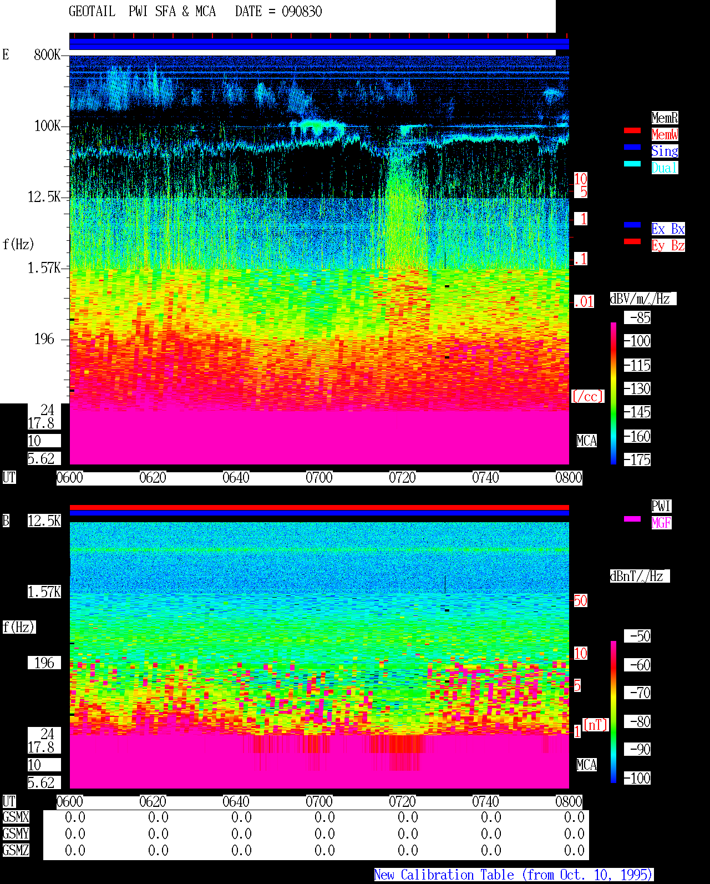Click the -100 value on magnetic color scale
Viewport: 710px width, 884px height.
pos(637,778)
